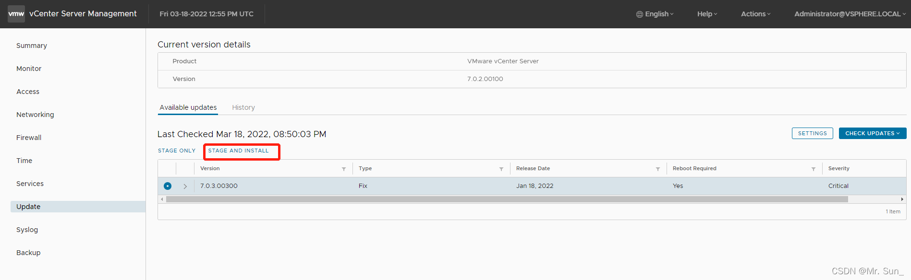Viewport: 911px width, 280px height.
Task: Click the Critical severity cell
Action: (838, 186)
